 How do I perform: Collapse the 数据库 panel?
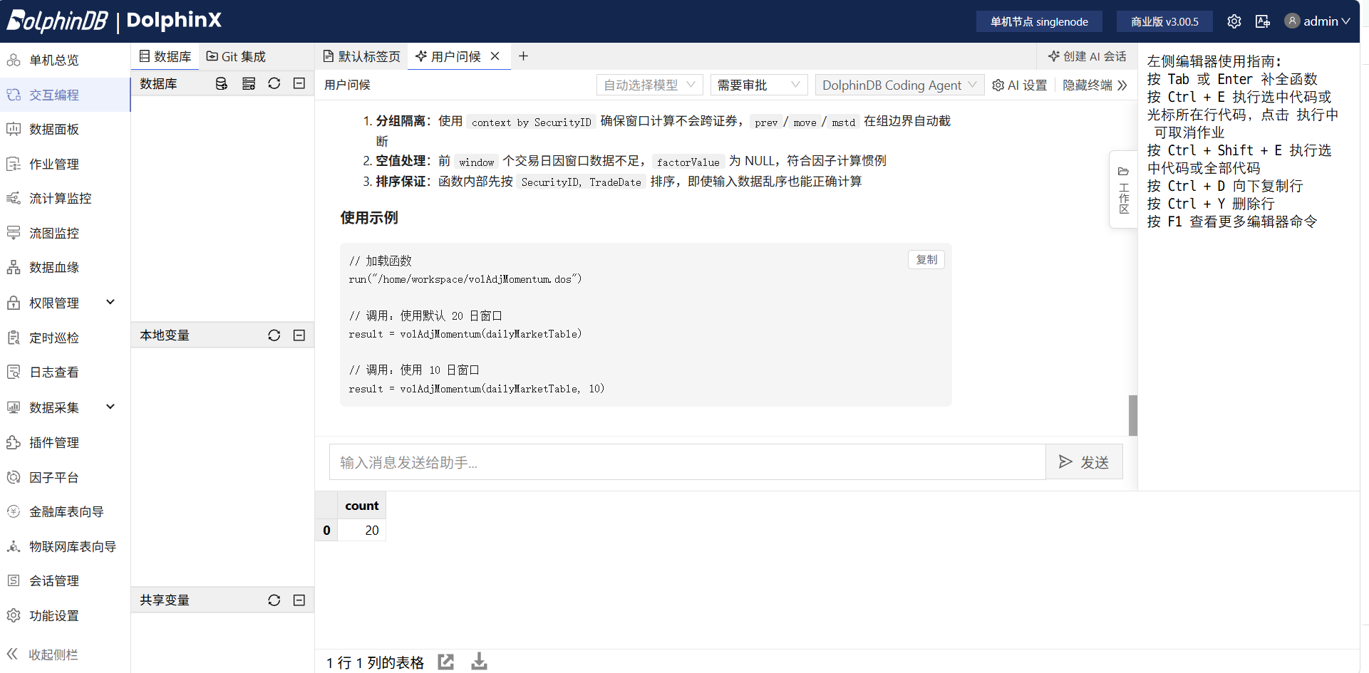pos(299,83)
